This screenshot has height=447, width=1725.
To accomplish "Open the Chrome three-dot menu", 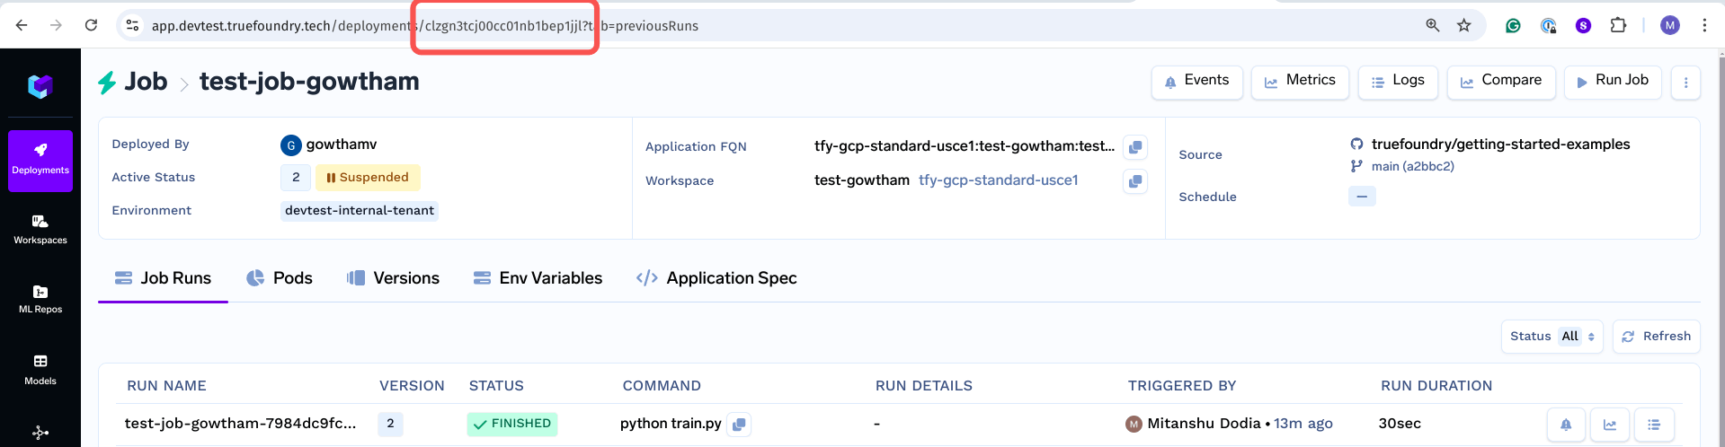I will pos(1704,25).
